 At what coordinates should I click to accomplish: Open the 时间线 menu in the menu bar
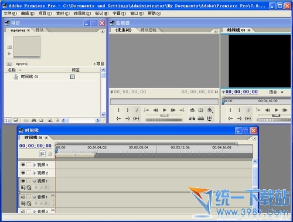pos(82,14)
